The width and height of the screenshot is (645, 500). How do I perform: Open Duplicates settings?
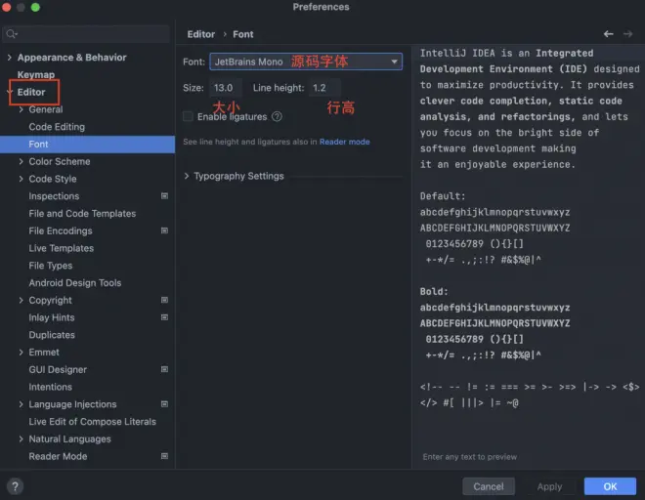tap(52, 335)
